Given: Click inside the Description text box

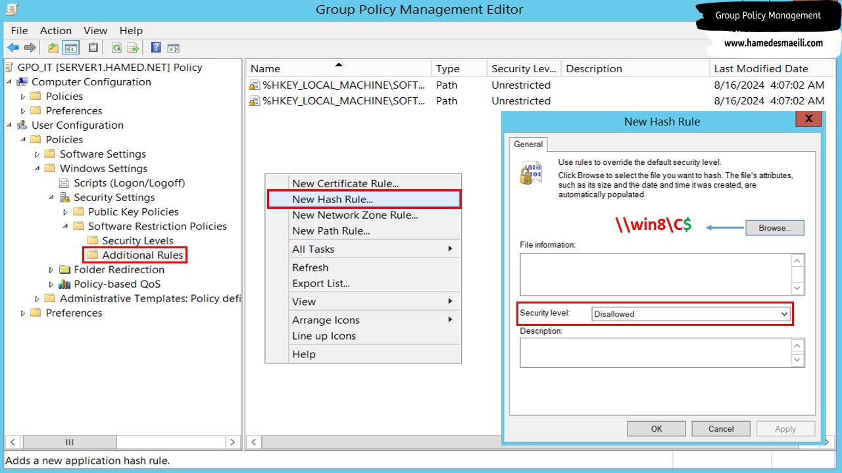Looking at the screenshot, I should pos(655,353).
